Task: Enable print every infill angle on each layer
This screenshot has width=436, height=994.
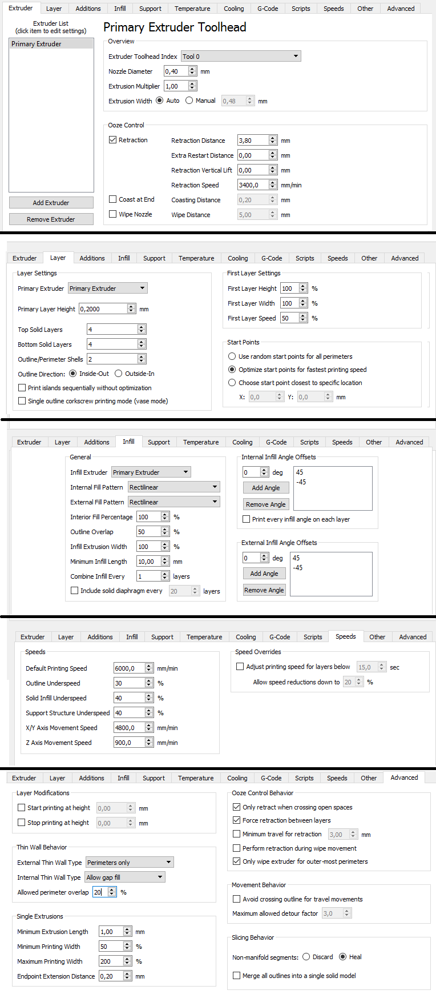Action: pos(247,519)
